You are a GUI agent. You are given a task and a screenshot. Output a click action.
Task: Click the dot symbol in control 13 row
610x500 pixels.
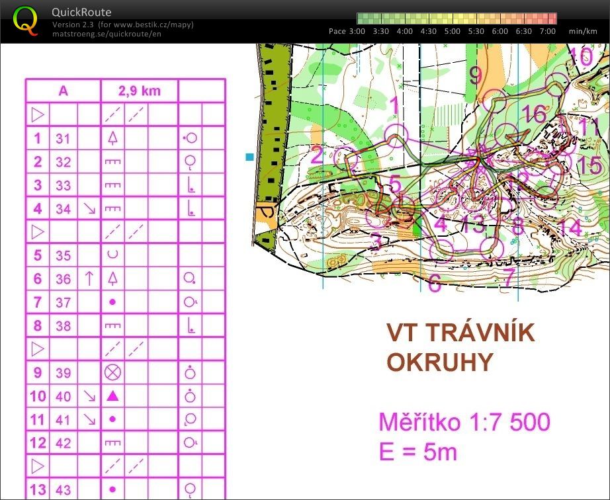tap(112, 489)
